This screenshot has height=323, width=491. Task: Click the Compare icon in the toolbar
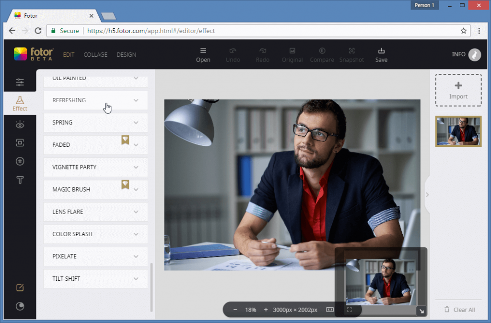322,54
